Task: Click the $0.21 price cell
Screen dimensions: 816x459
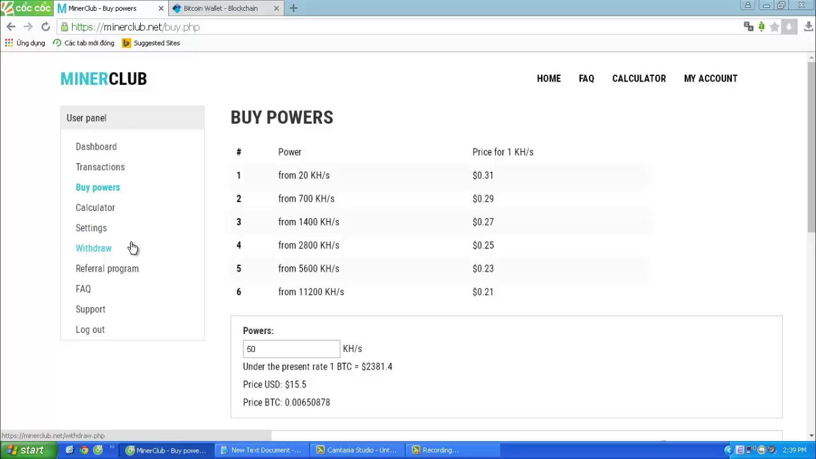Action: (x=483, y=292)
